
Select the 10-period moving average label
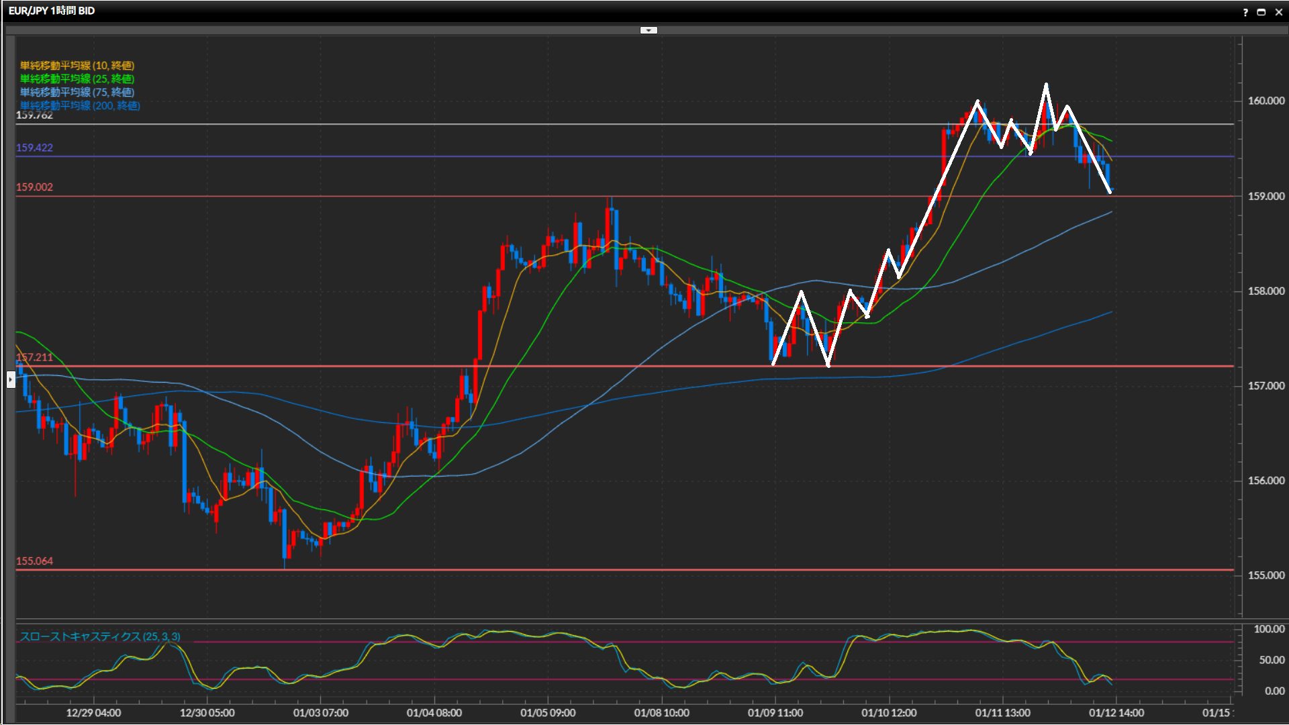click(x=77, y=65)
